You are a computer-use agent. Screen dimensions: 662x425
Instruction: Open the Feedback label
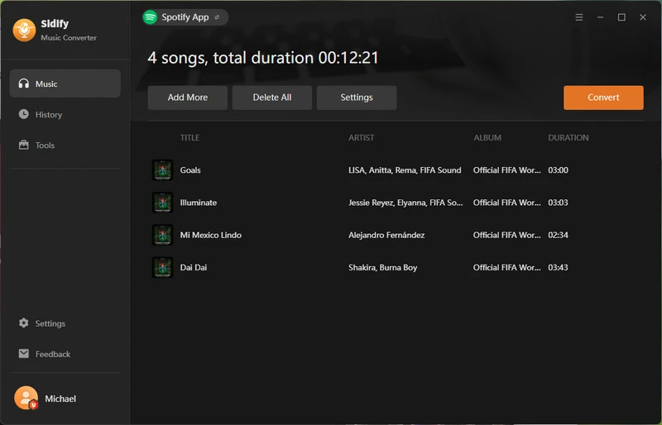coord(53,354)
